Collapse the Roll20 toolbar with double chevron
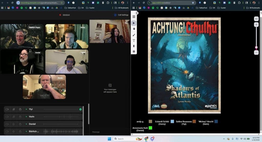Viewport: 262px width, 142px height. (137, 13)
